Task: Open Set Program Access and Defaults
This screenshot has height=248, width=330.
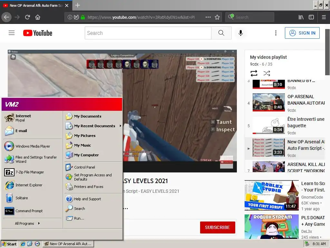Action: point(93,177)
